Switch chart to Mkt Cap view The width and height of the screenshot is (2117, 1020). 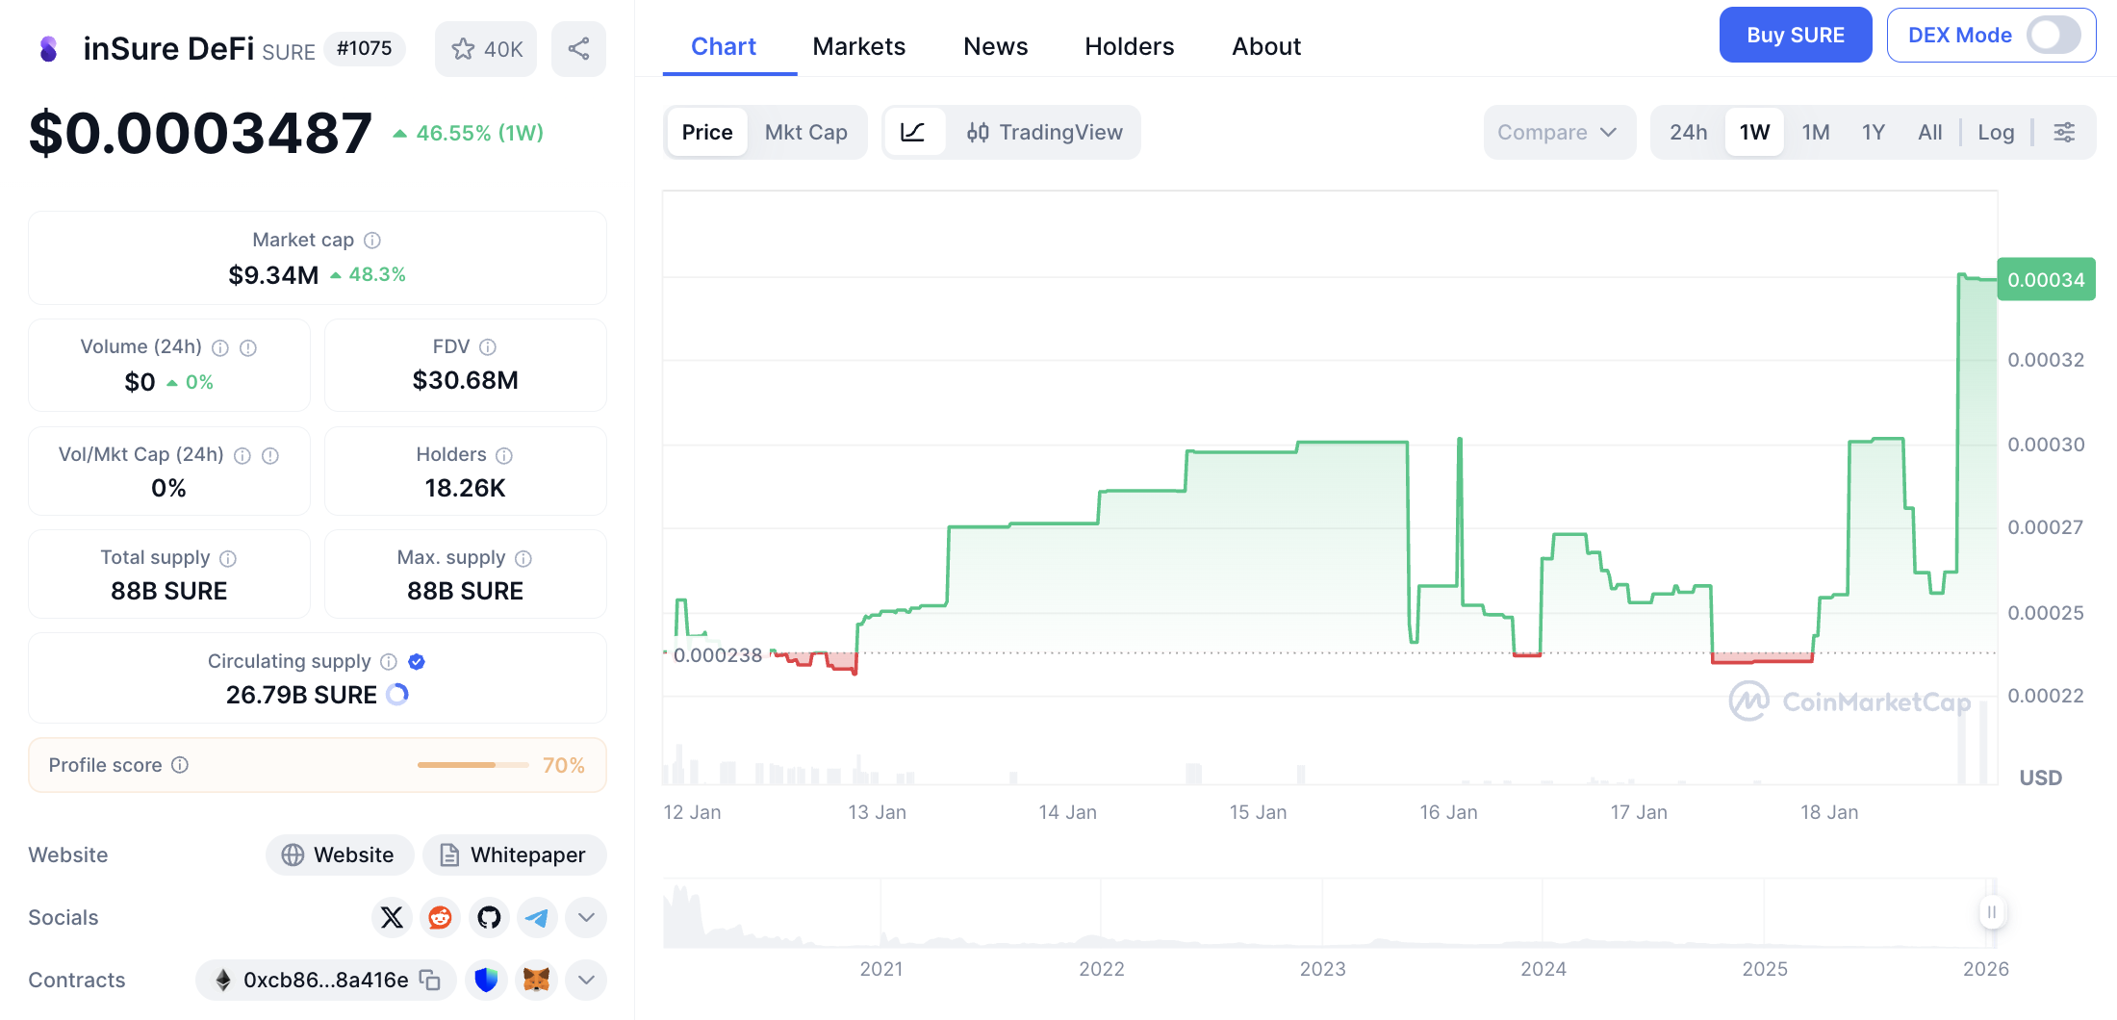pos(805,132)
